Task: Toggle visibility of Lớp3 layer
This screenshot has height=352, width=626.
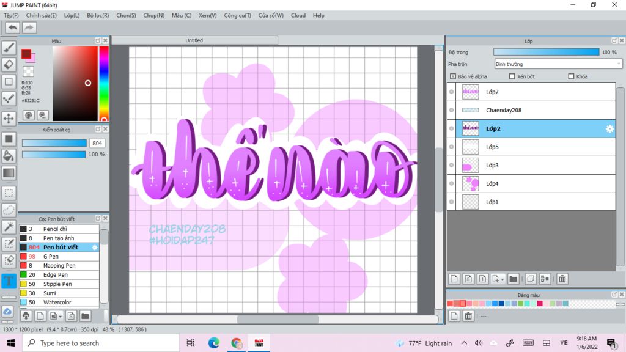Action: click(x=452, y=165)
